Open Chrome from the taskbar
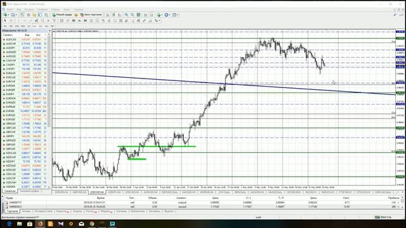Image resolution: width=406 pixels, height=228 pixels. point(91,224)
